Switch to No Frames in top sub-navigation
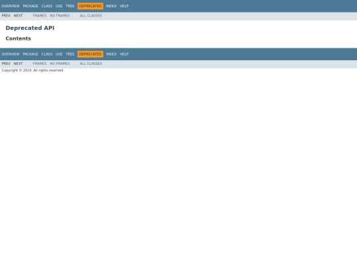The width and height of the screenshot is (357, 268). [x=59, y=16]
